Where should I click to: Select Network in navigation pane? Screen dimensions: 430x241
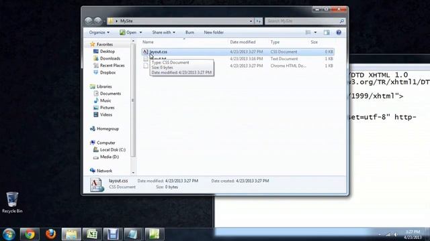click(104, 171)
